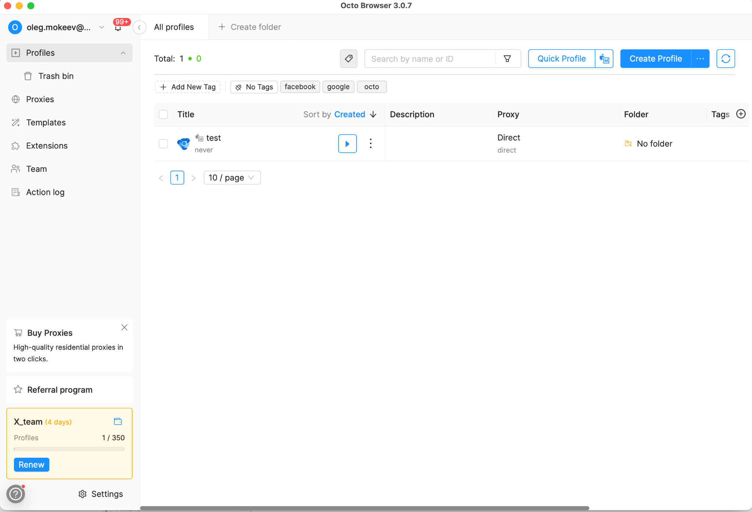Open the three-dot menu for test profile
752x512 pixels.
click(370, 143)
